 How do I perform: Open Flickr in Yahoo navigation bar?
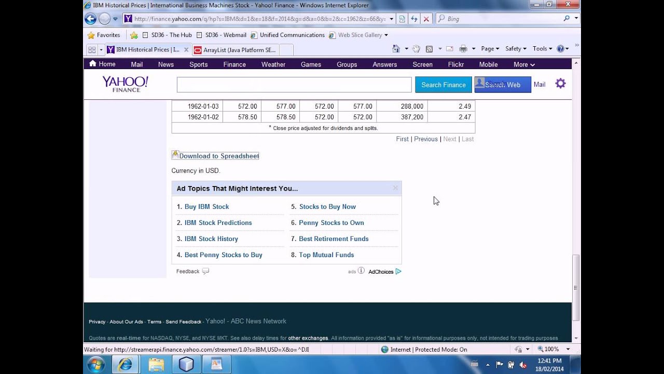pos(456,64)
